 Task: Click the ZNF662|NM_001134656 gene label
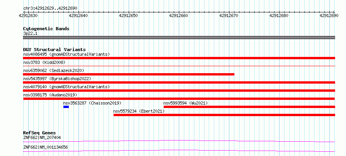pos(45,147)
